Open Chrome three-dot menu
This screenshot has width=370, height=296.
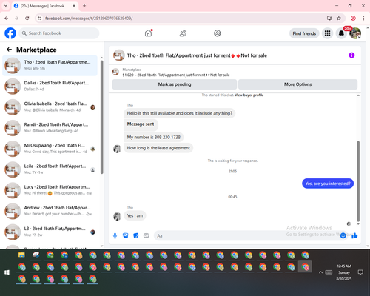coord(363,18)
